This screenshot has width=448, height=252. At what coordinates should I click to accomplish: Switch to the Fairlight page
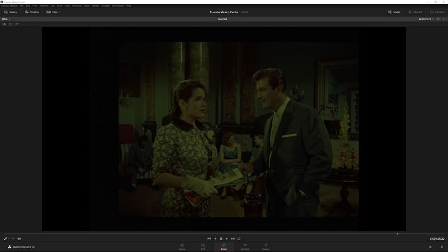click(x=245, y=247)
